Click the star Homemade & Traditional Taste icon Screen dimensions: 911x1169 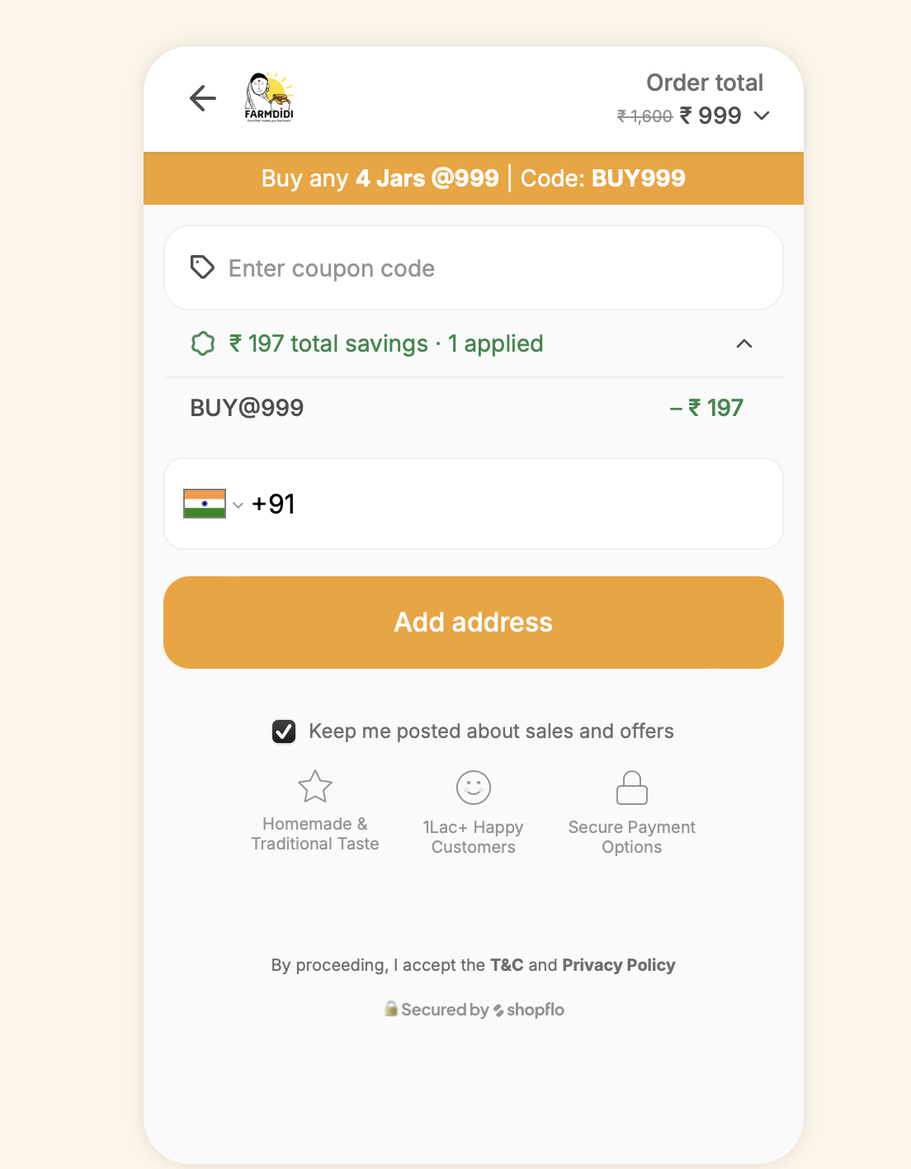pyautogui.click(x=315, y=787)
